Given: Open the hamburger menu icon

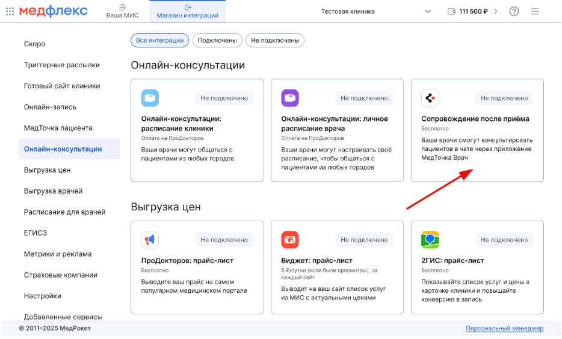Looking at the screenshot, I should (x=535, y=11).
